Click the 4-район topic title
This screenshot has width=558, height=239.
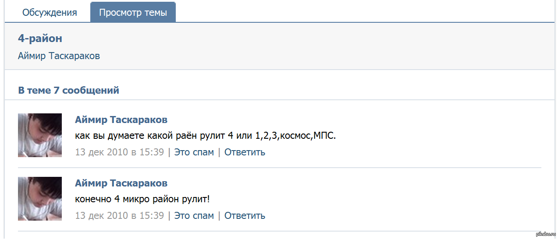coord(40,39)
